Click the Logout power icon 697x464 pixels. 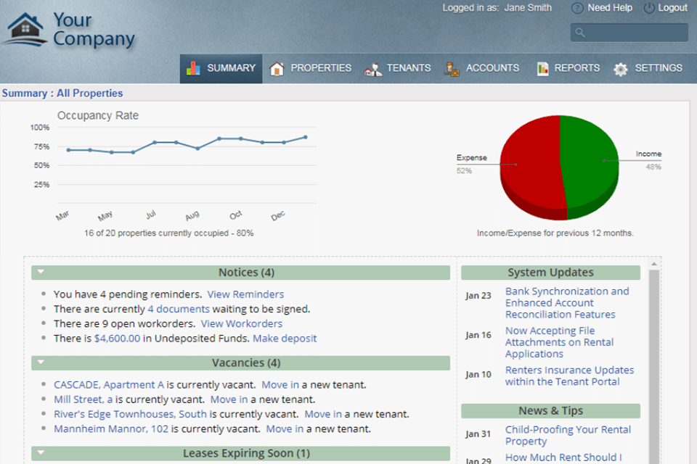(x=649, y=8)
